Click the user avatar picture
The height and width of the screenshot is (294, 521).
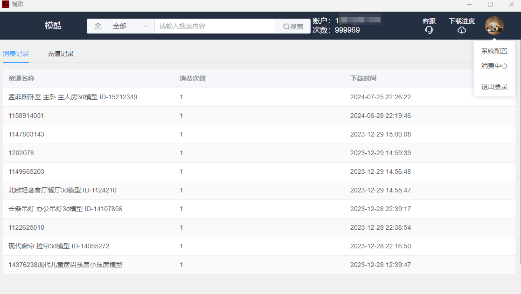pos(494,26)
